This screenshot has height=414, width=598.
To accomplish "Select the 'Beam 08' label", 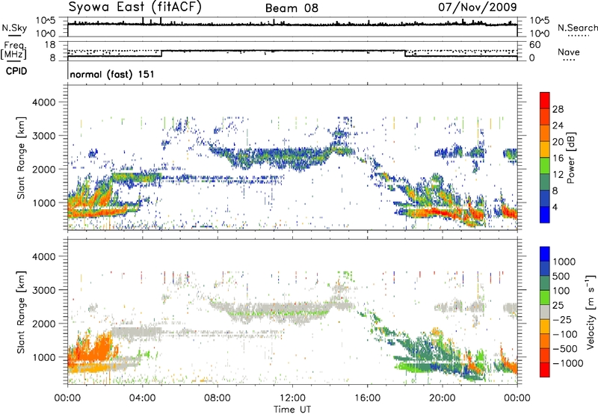I will 292,8.
